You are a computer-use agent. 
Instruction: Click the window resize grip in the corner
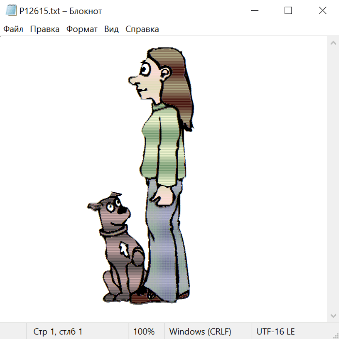tap(336, 336)
